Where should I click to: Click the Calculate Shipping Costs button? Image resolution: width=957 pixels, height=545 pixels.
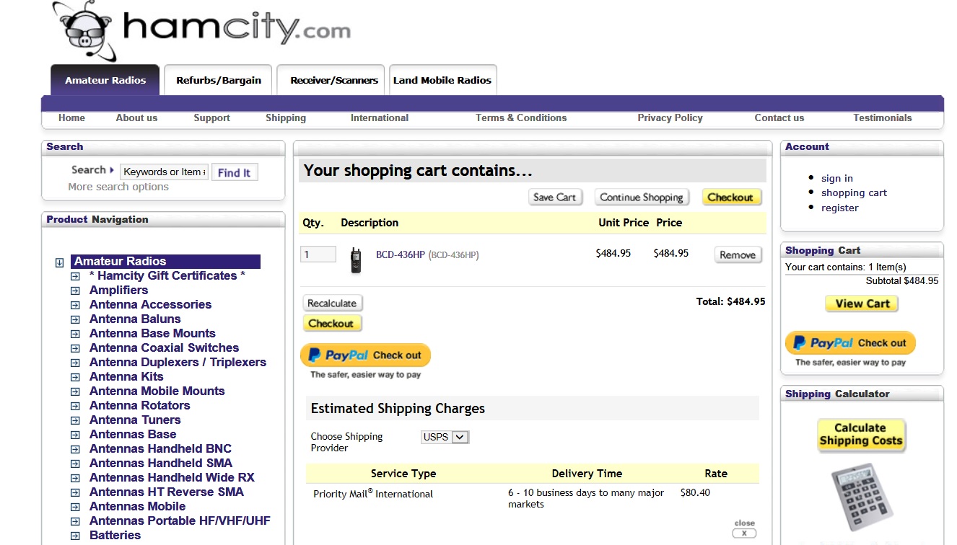click(x=861, y=435)
